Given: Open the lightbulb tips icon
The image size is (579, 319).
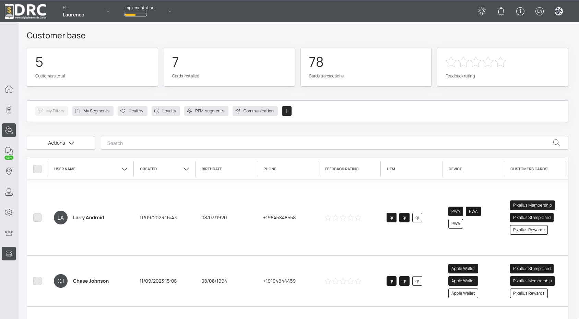Looking at the screenshot, I should point(482,11).
